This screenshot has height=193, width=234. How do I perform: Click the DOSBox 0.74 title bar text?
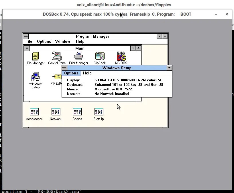pos(117,14)
